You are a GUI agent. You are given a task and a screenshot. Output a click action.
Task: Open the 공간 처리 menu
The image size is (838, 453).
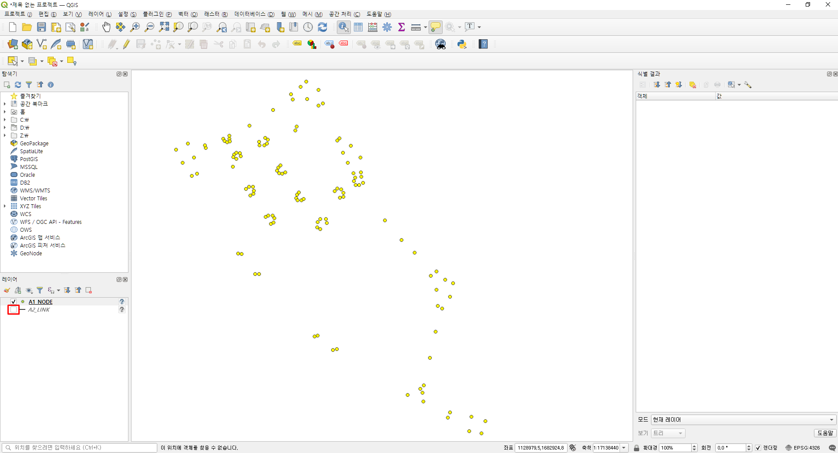345,14
